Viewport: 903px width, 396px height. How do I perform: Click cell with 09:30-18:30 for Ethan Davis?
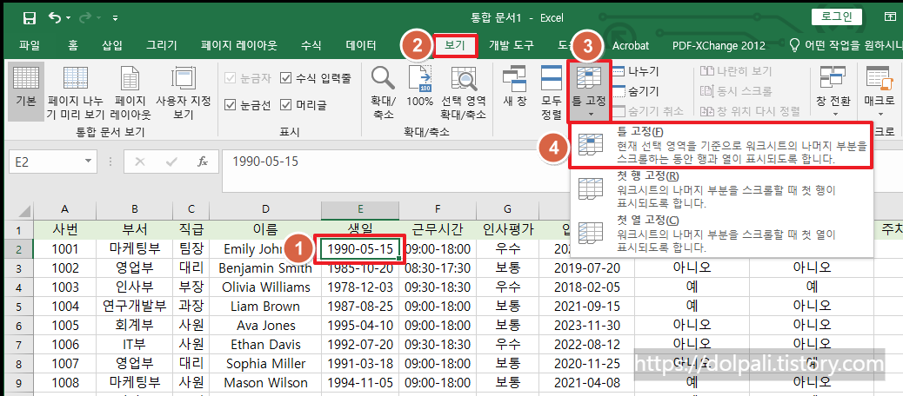[438, 345]
